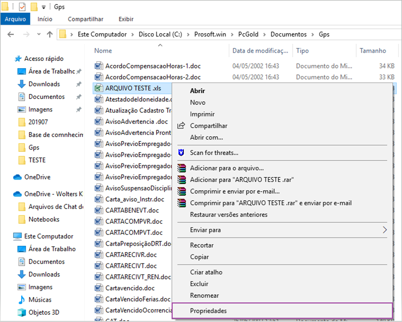Viewport: 402px width, 322px height.
Task: Click the new folder icon in title bar
Action: pos(34,7)
